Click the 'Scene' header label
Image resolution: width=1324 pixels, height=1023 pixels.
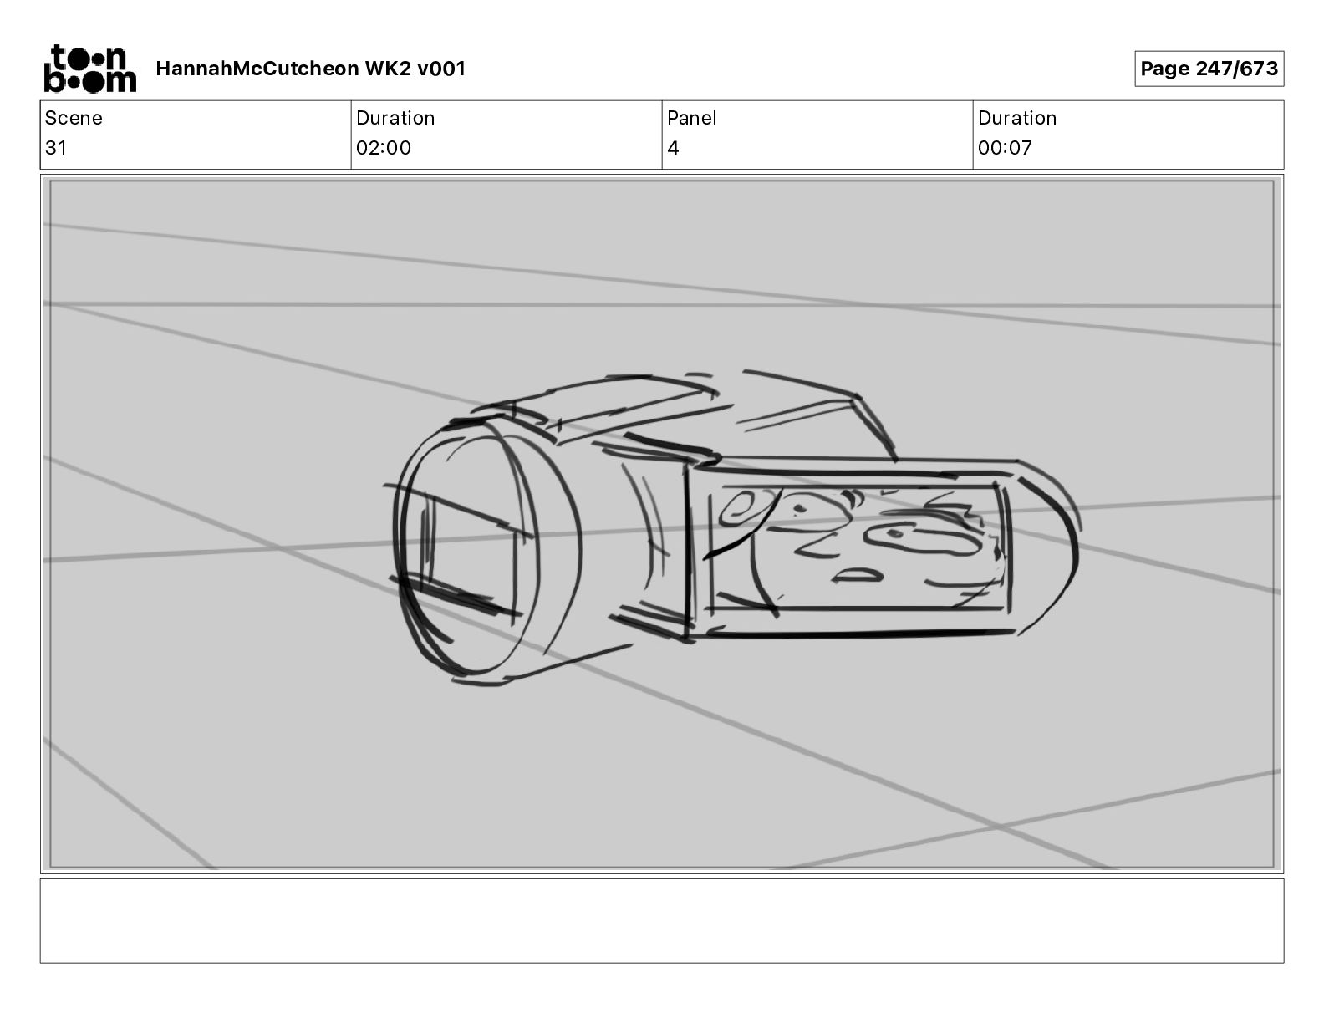[74, 118]
